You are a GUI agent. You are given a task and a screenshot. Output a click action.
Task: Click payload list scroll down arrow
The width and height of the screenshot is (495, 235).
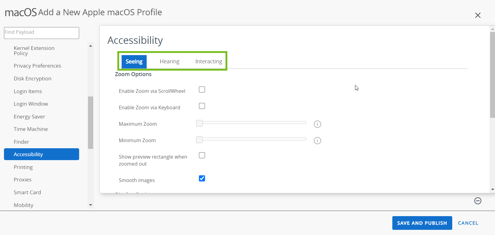click(90, 205)
